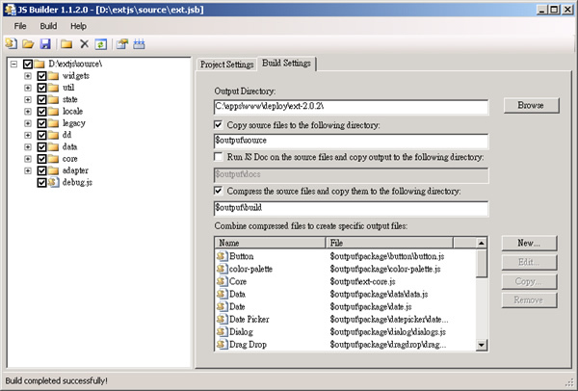Click the widgets folder icon
578x391 pixels.
pyautogui.click(x=53, y=76)
